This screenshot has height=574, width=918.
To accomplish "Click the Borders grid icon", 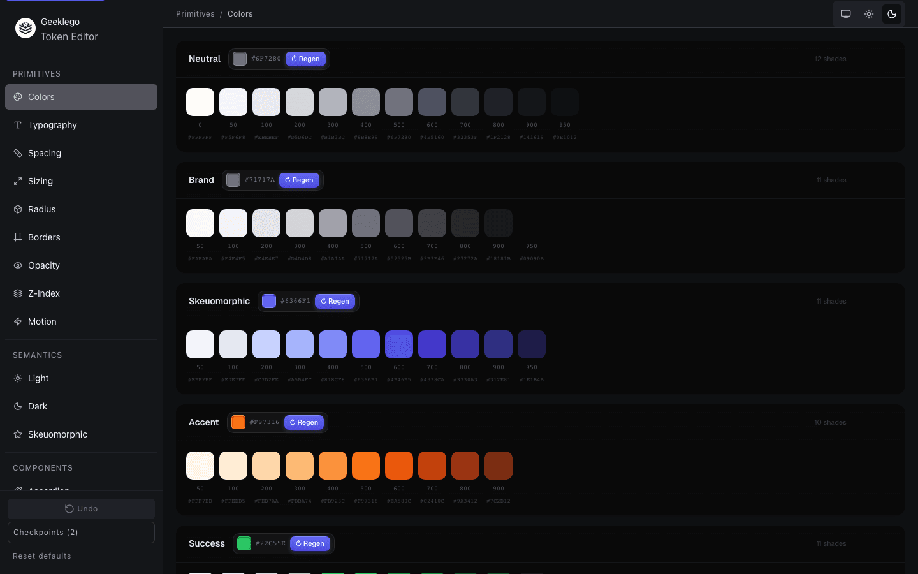I will tap(18, 237).
